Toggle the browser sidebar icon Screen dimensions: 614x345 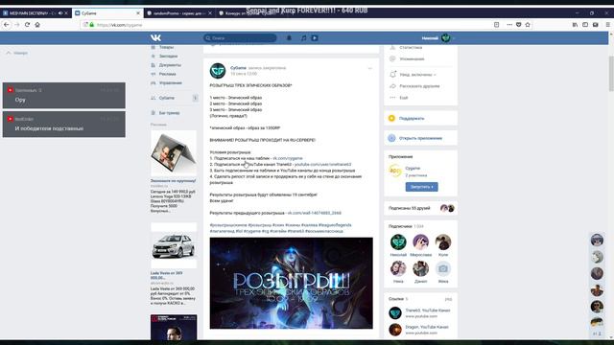tap(585, 25)
